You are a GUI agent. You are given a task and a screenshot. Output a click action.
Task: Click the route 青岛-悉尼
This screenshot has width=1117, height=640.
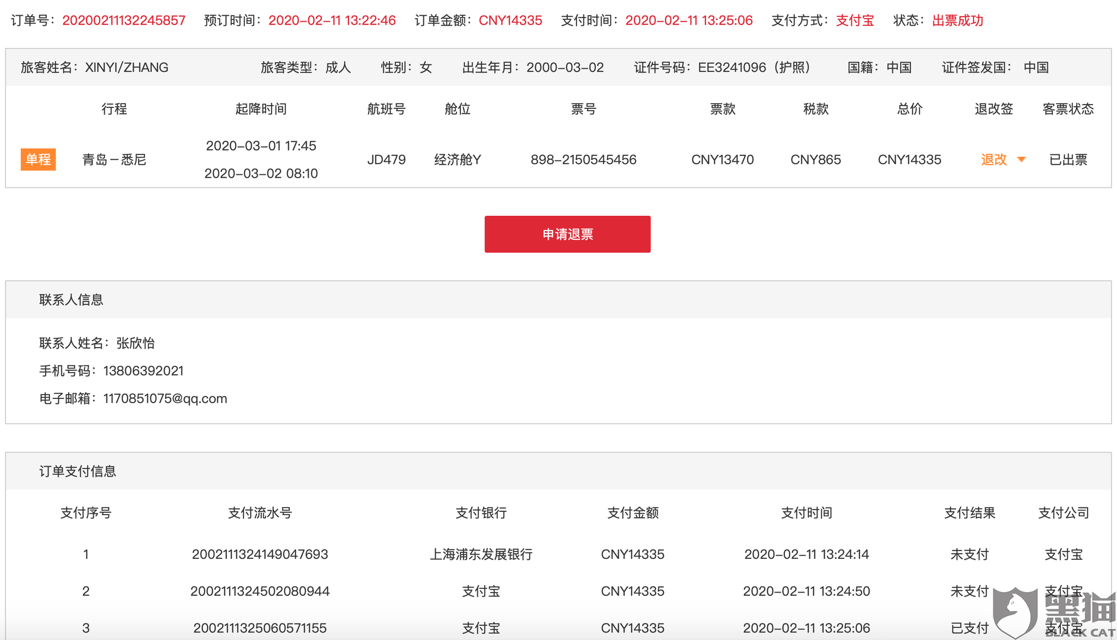point(114,160)
